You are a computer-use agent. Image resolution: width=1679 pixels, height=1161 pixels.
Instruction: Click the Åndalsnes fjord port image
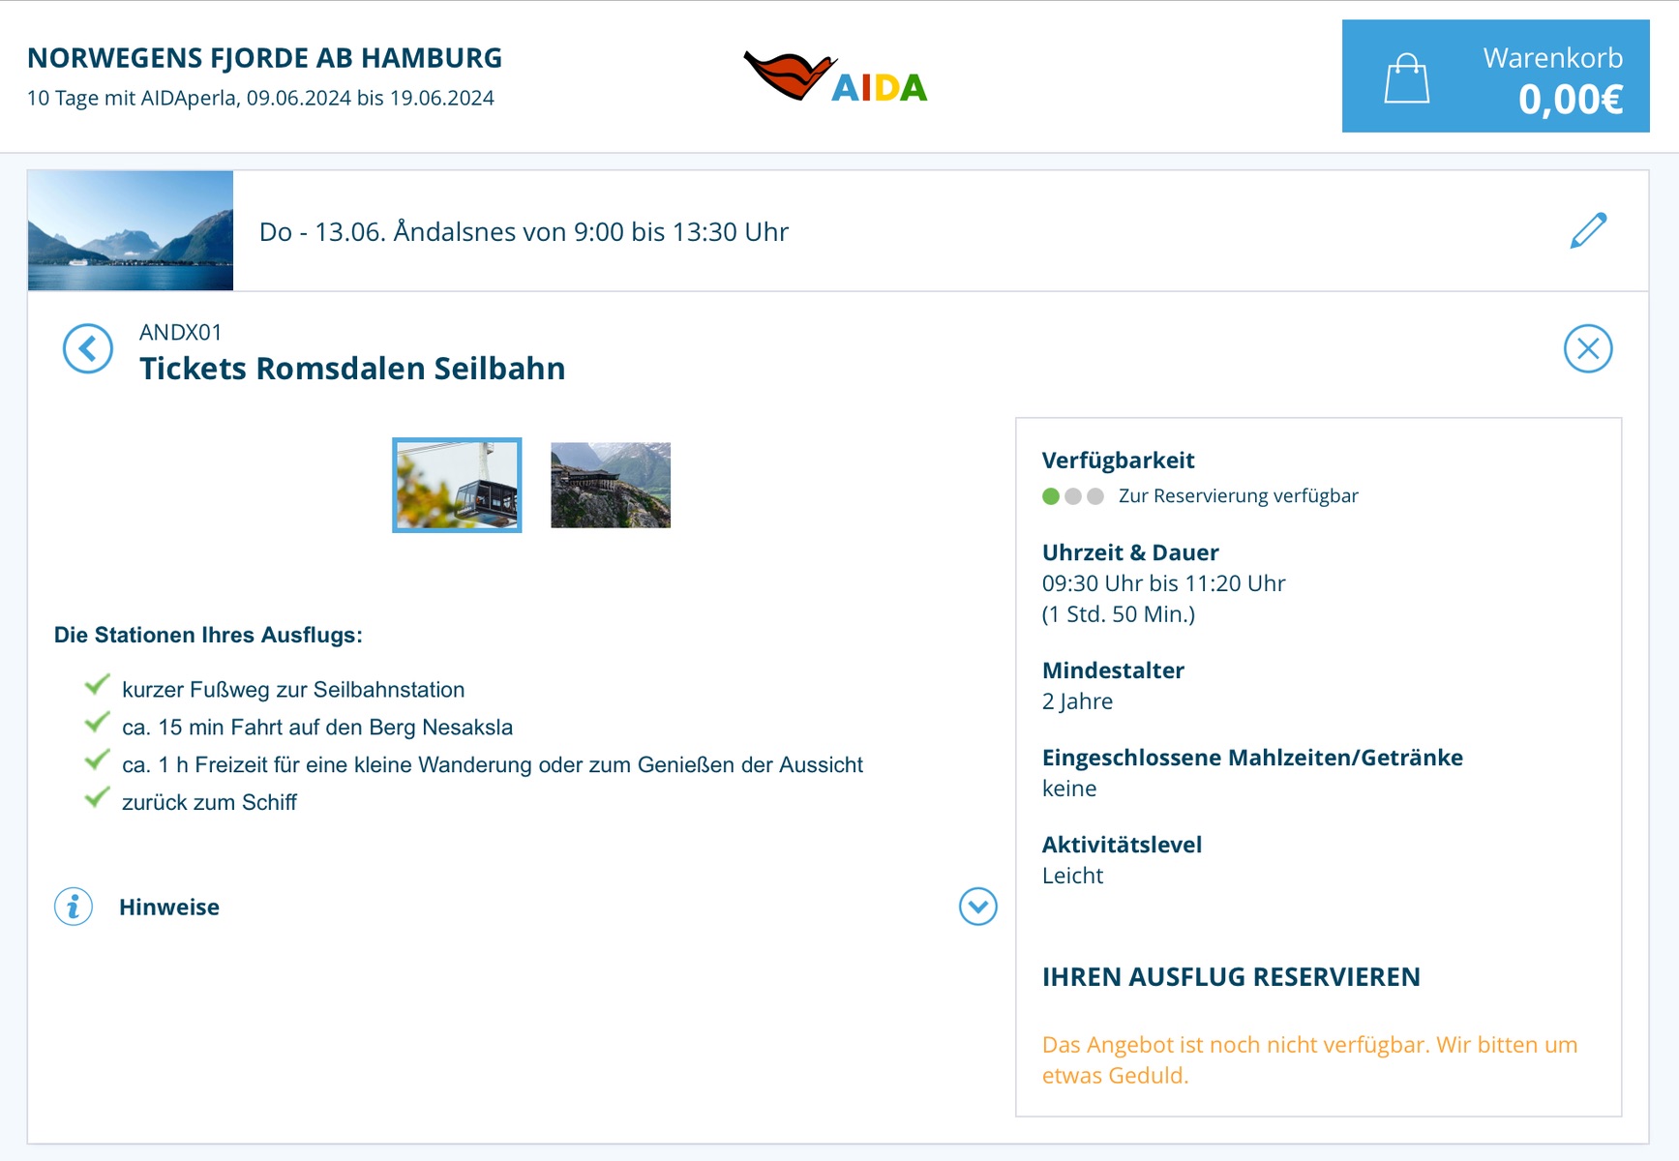pos(131,231)
